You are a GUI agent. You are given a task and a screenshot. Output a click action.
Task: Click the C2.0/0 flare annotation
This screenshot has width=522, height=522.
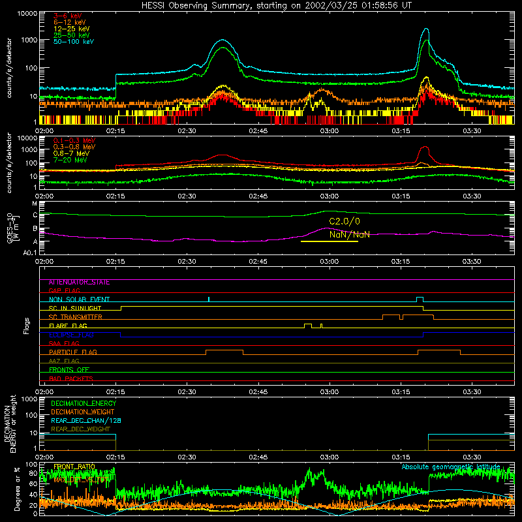tap(345, 221)
